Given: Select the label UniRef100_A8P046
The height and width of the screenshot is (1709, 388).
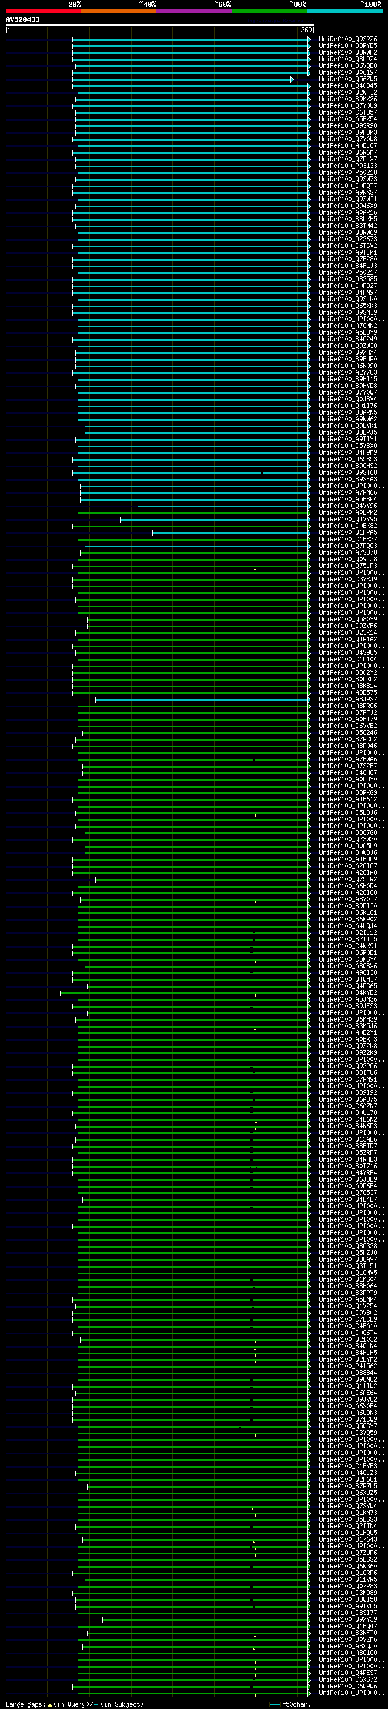Looking at the screenshot, I should (x=348, y=746).
